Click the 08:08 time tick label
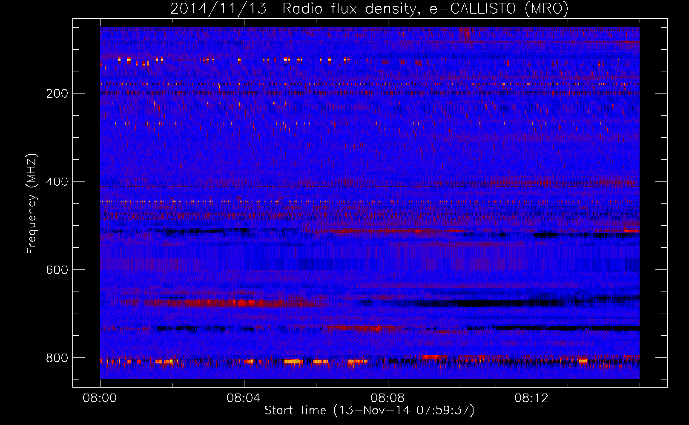689x425 pixels. coord(388,398)
